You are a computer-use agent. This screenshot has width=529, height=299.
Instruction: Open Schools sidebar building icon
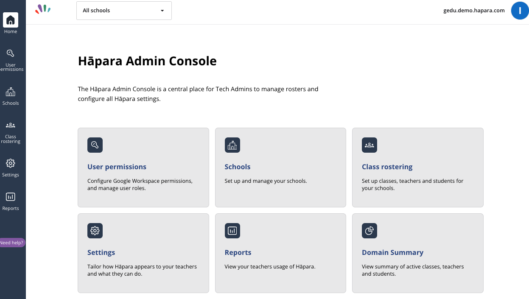pos(11,92)
